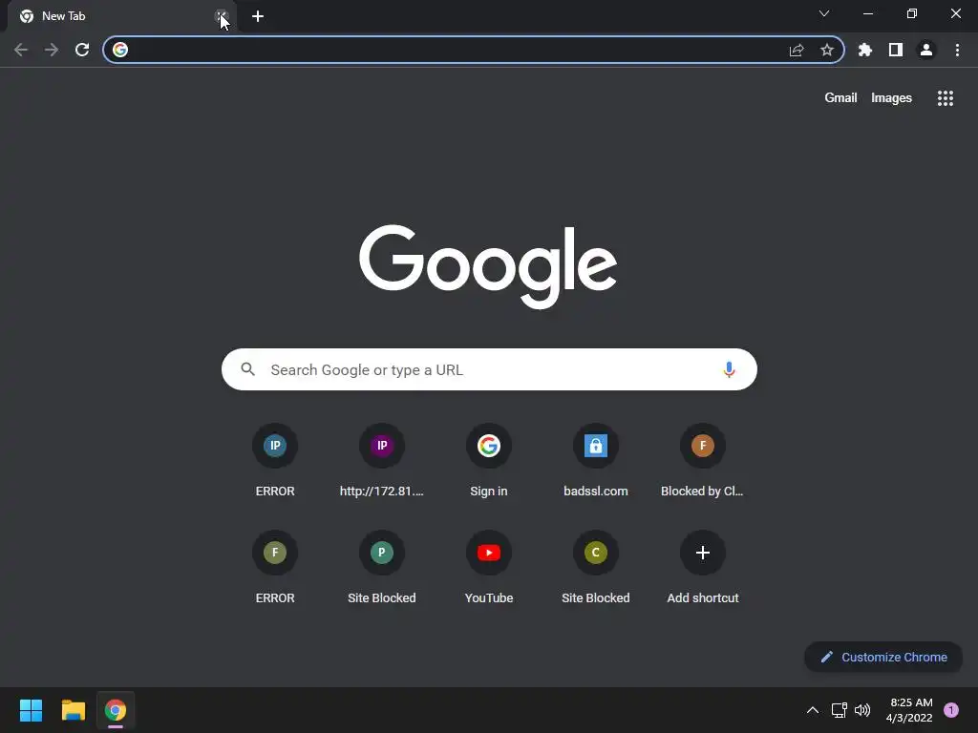Open the Google apps grid
Screen dimensions: 978x733
tap(946, 98)
